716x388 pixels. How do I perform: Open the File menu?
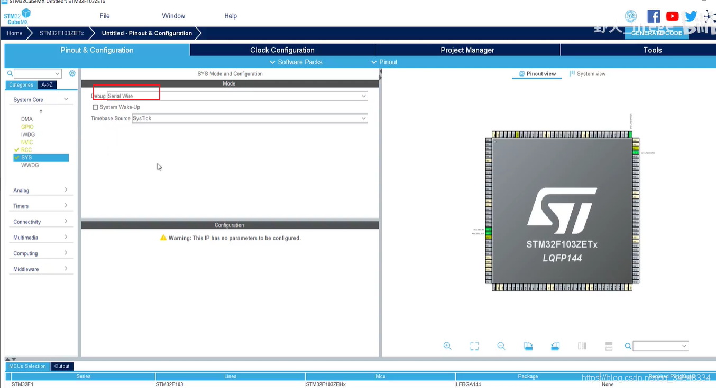click(x=105, y=16)
